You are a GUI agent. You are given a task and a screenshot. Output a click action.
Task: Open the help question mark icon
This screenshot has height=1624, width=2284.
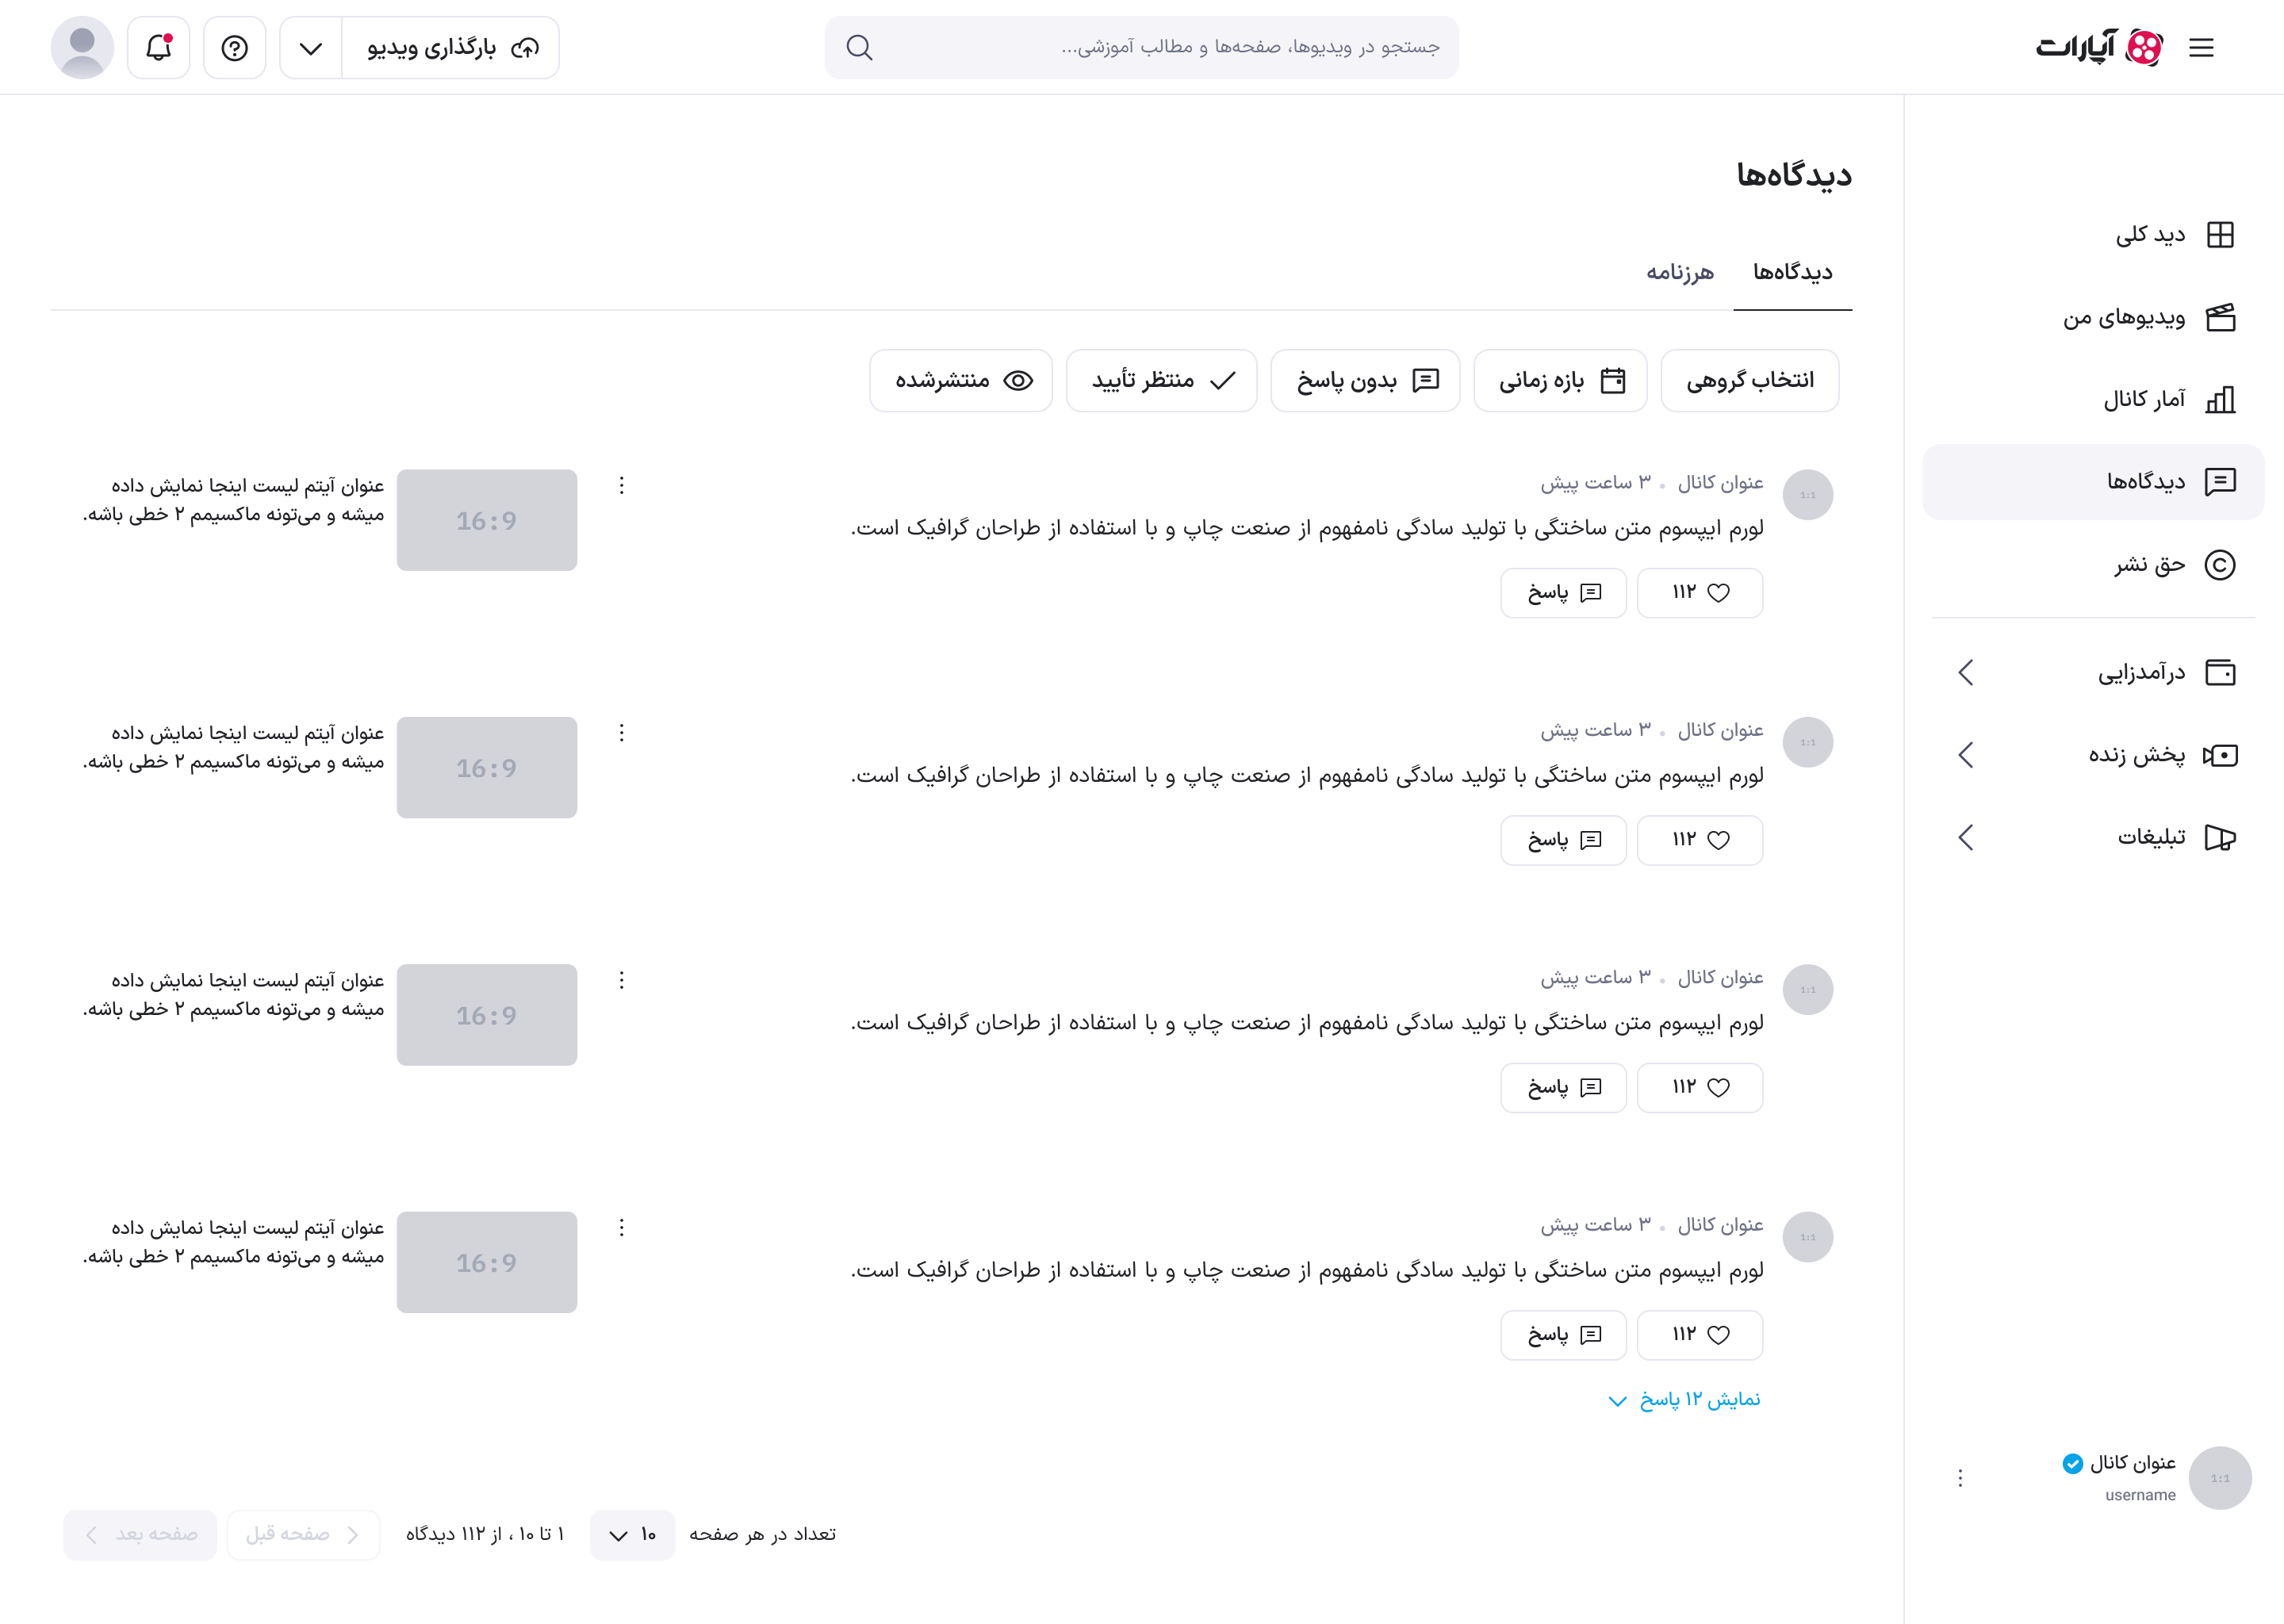point(234,47)
